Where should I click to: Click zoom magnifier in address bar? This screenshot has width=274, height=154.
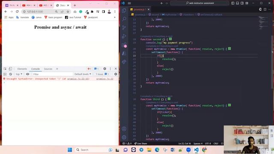coord(56,12)
